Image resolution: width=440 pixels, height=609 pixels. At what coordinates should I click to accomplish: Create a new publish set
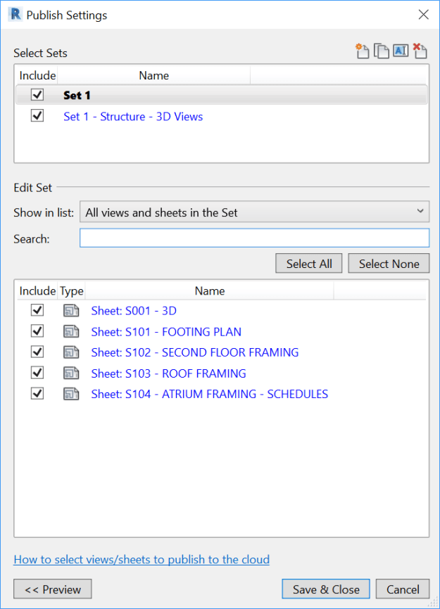[363, 51]
